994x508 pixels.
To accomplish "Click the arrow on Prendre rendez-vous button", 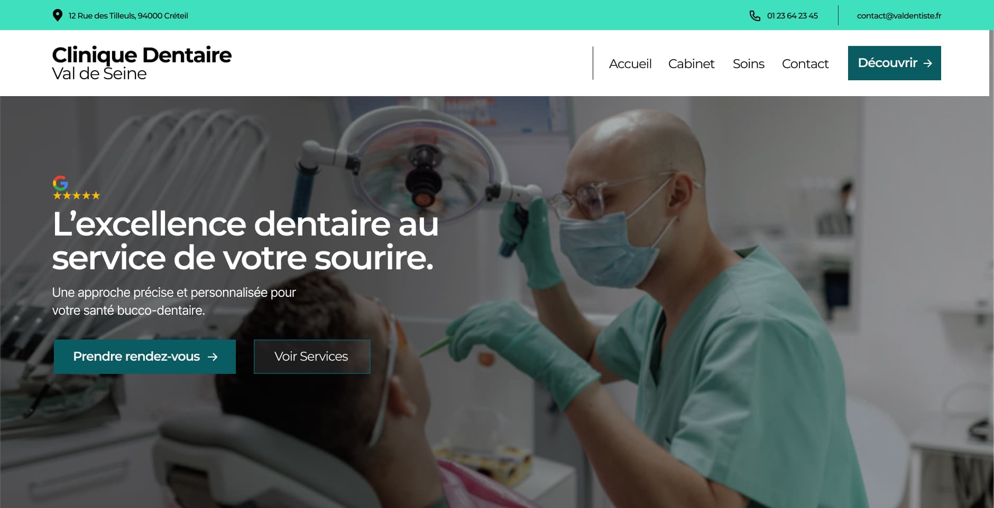I will pyautogui.click(x=213, y=357).
